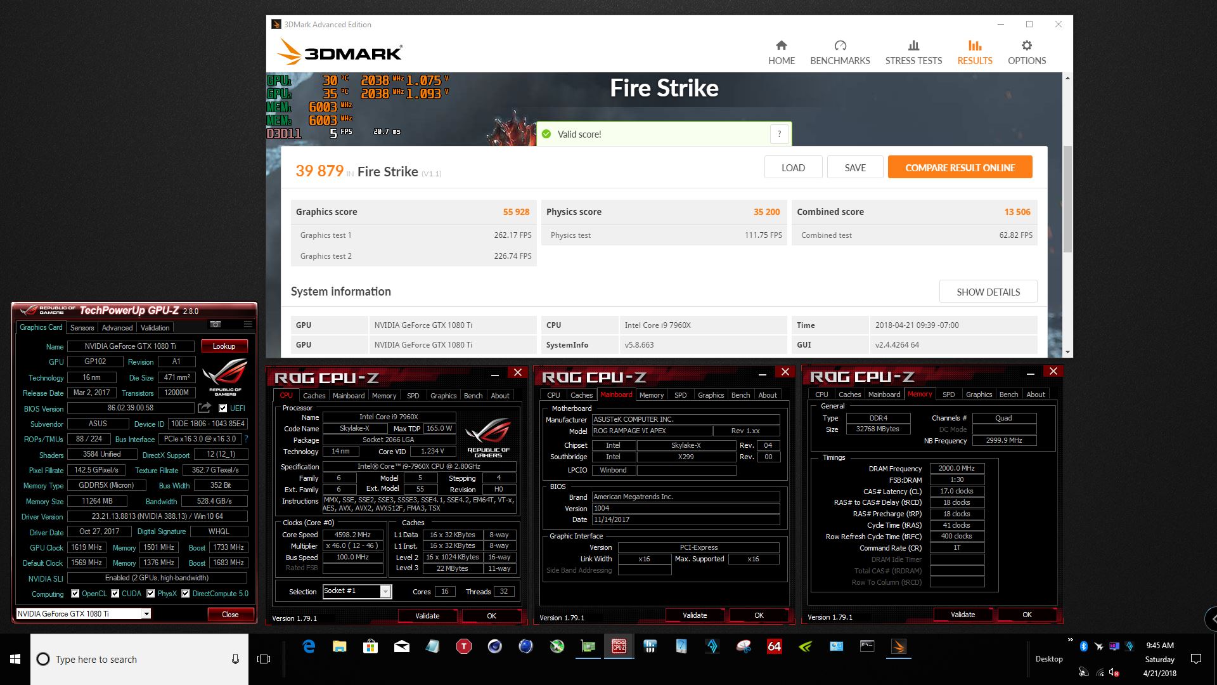Click 3DMark results vertical scrollbar
1217x685 pixels.
point(1067,198)
